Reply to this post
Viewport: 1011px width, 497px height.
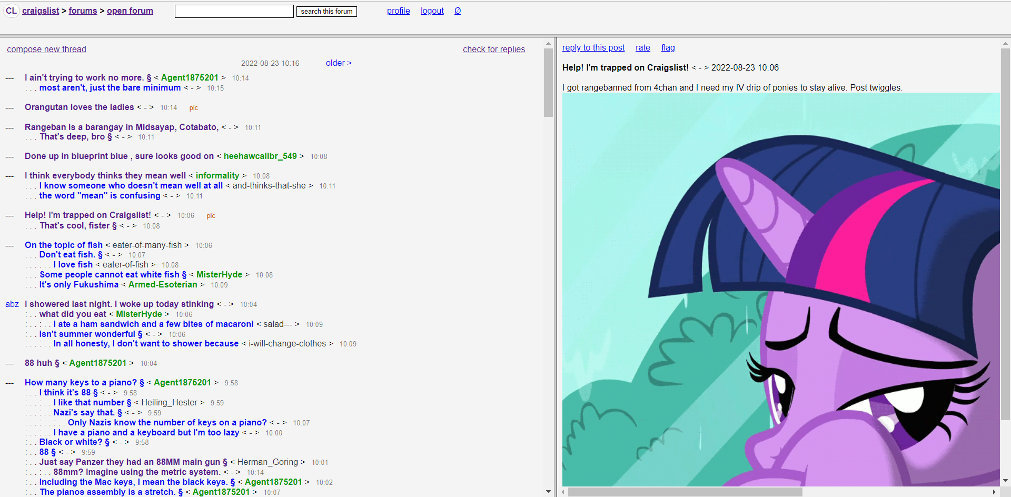tap(593, 47)
